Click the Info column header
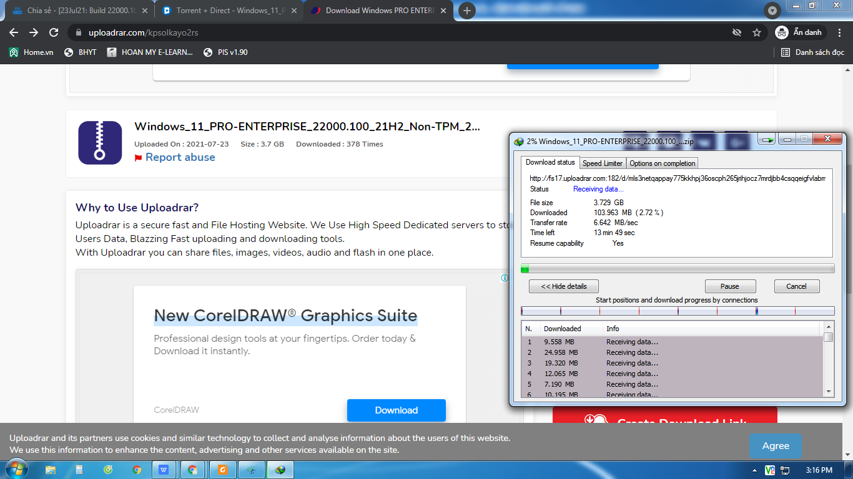The image size is (853, 479). tap(712, 329)
